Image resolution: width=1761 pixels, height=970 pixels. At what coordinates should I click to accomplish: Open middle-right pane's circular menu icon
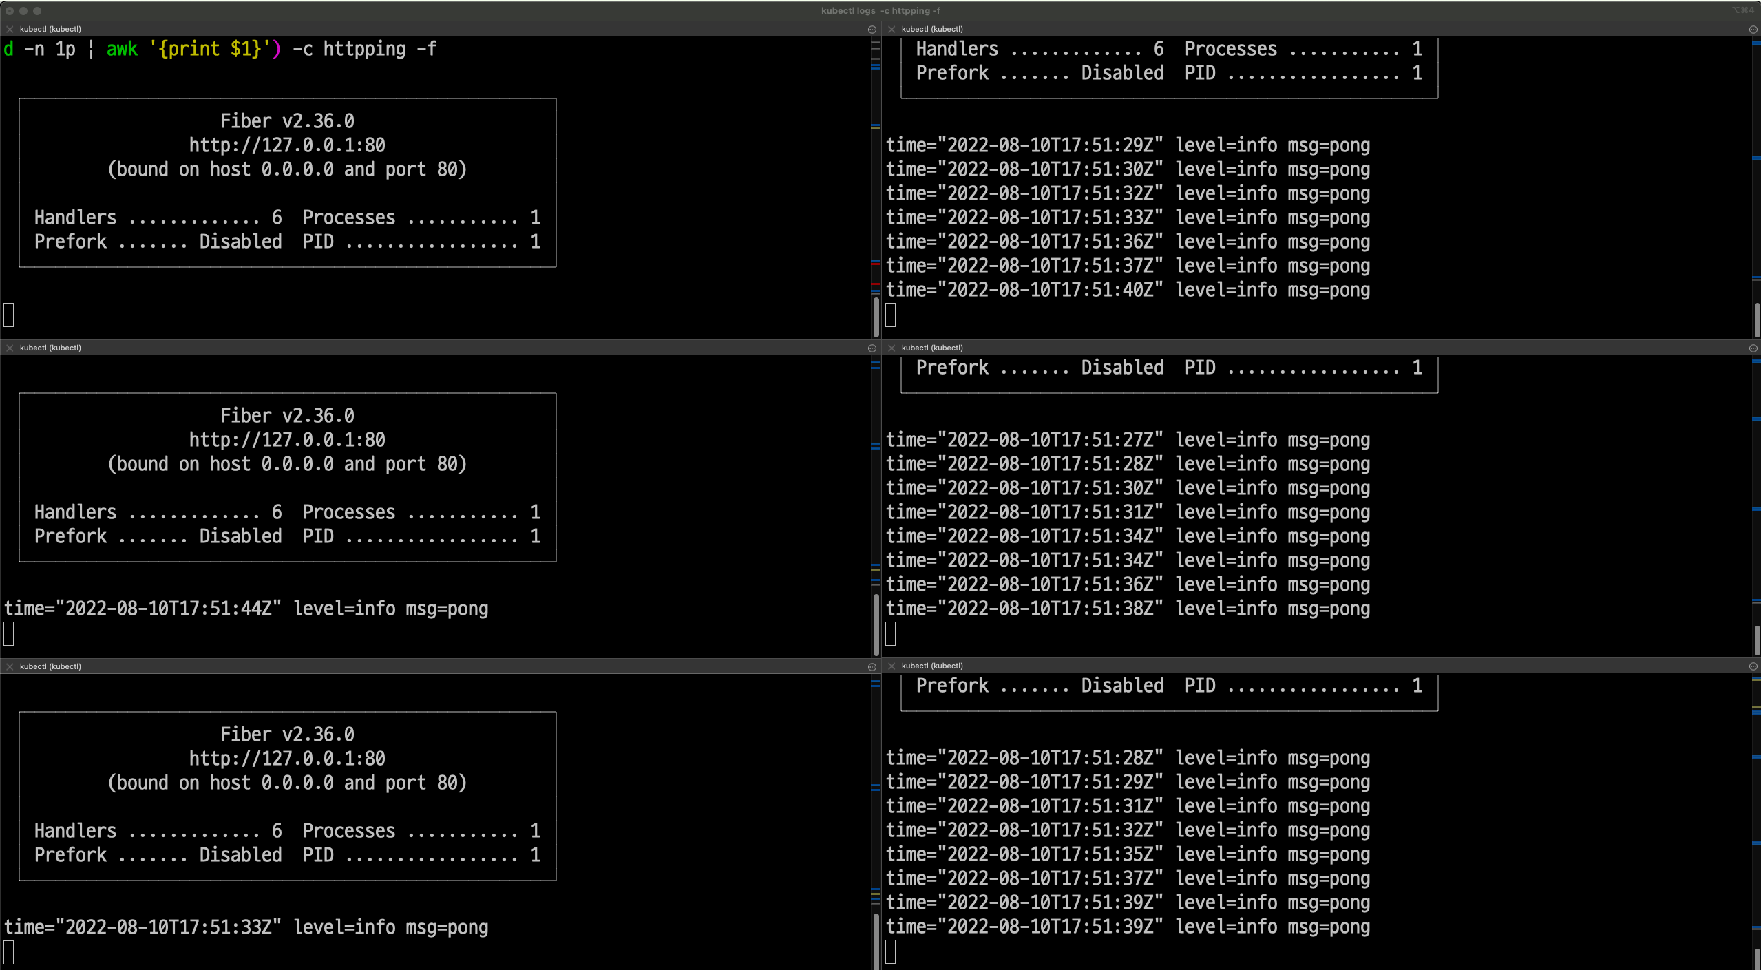click(1753, 348)
